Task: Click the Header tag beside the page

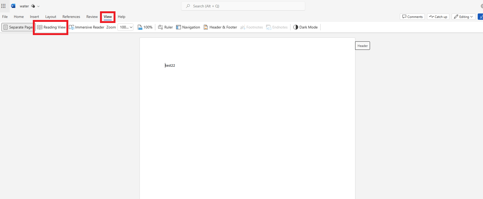Action: [x=363, y=46]
